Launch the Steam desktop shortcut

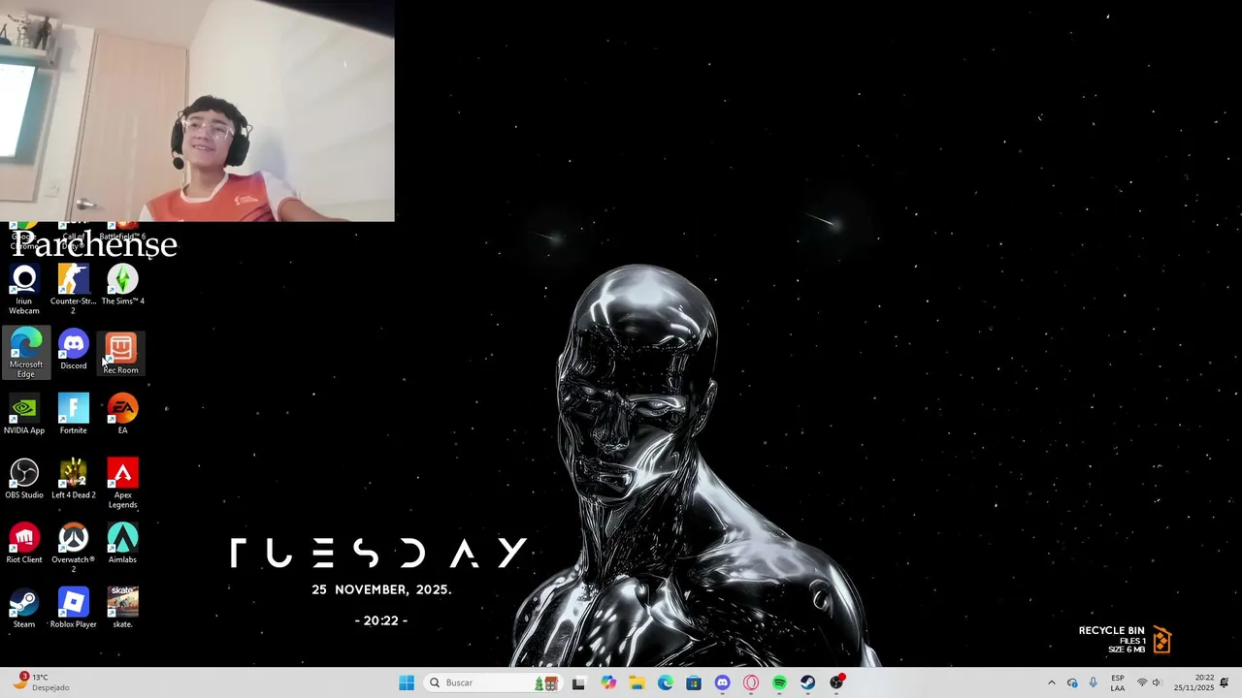[24, 608]
